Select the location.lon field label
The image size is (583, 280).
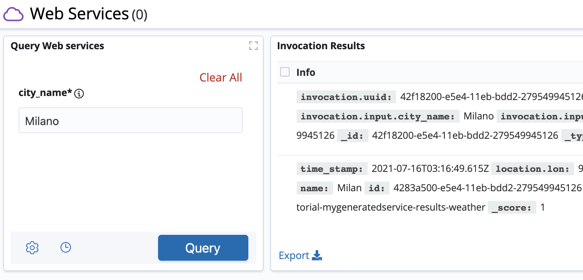pos(532,169)
